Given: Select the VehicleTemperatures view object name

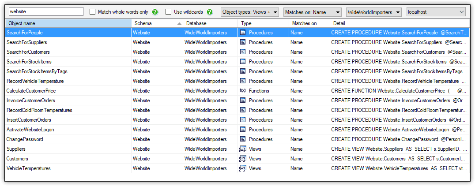Looking at the screenshot, I should pyautogui.click(x=29, y=168).
